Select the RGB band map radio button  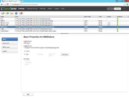click(25, 64)
